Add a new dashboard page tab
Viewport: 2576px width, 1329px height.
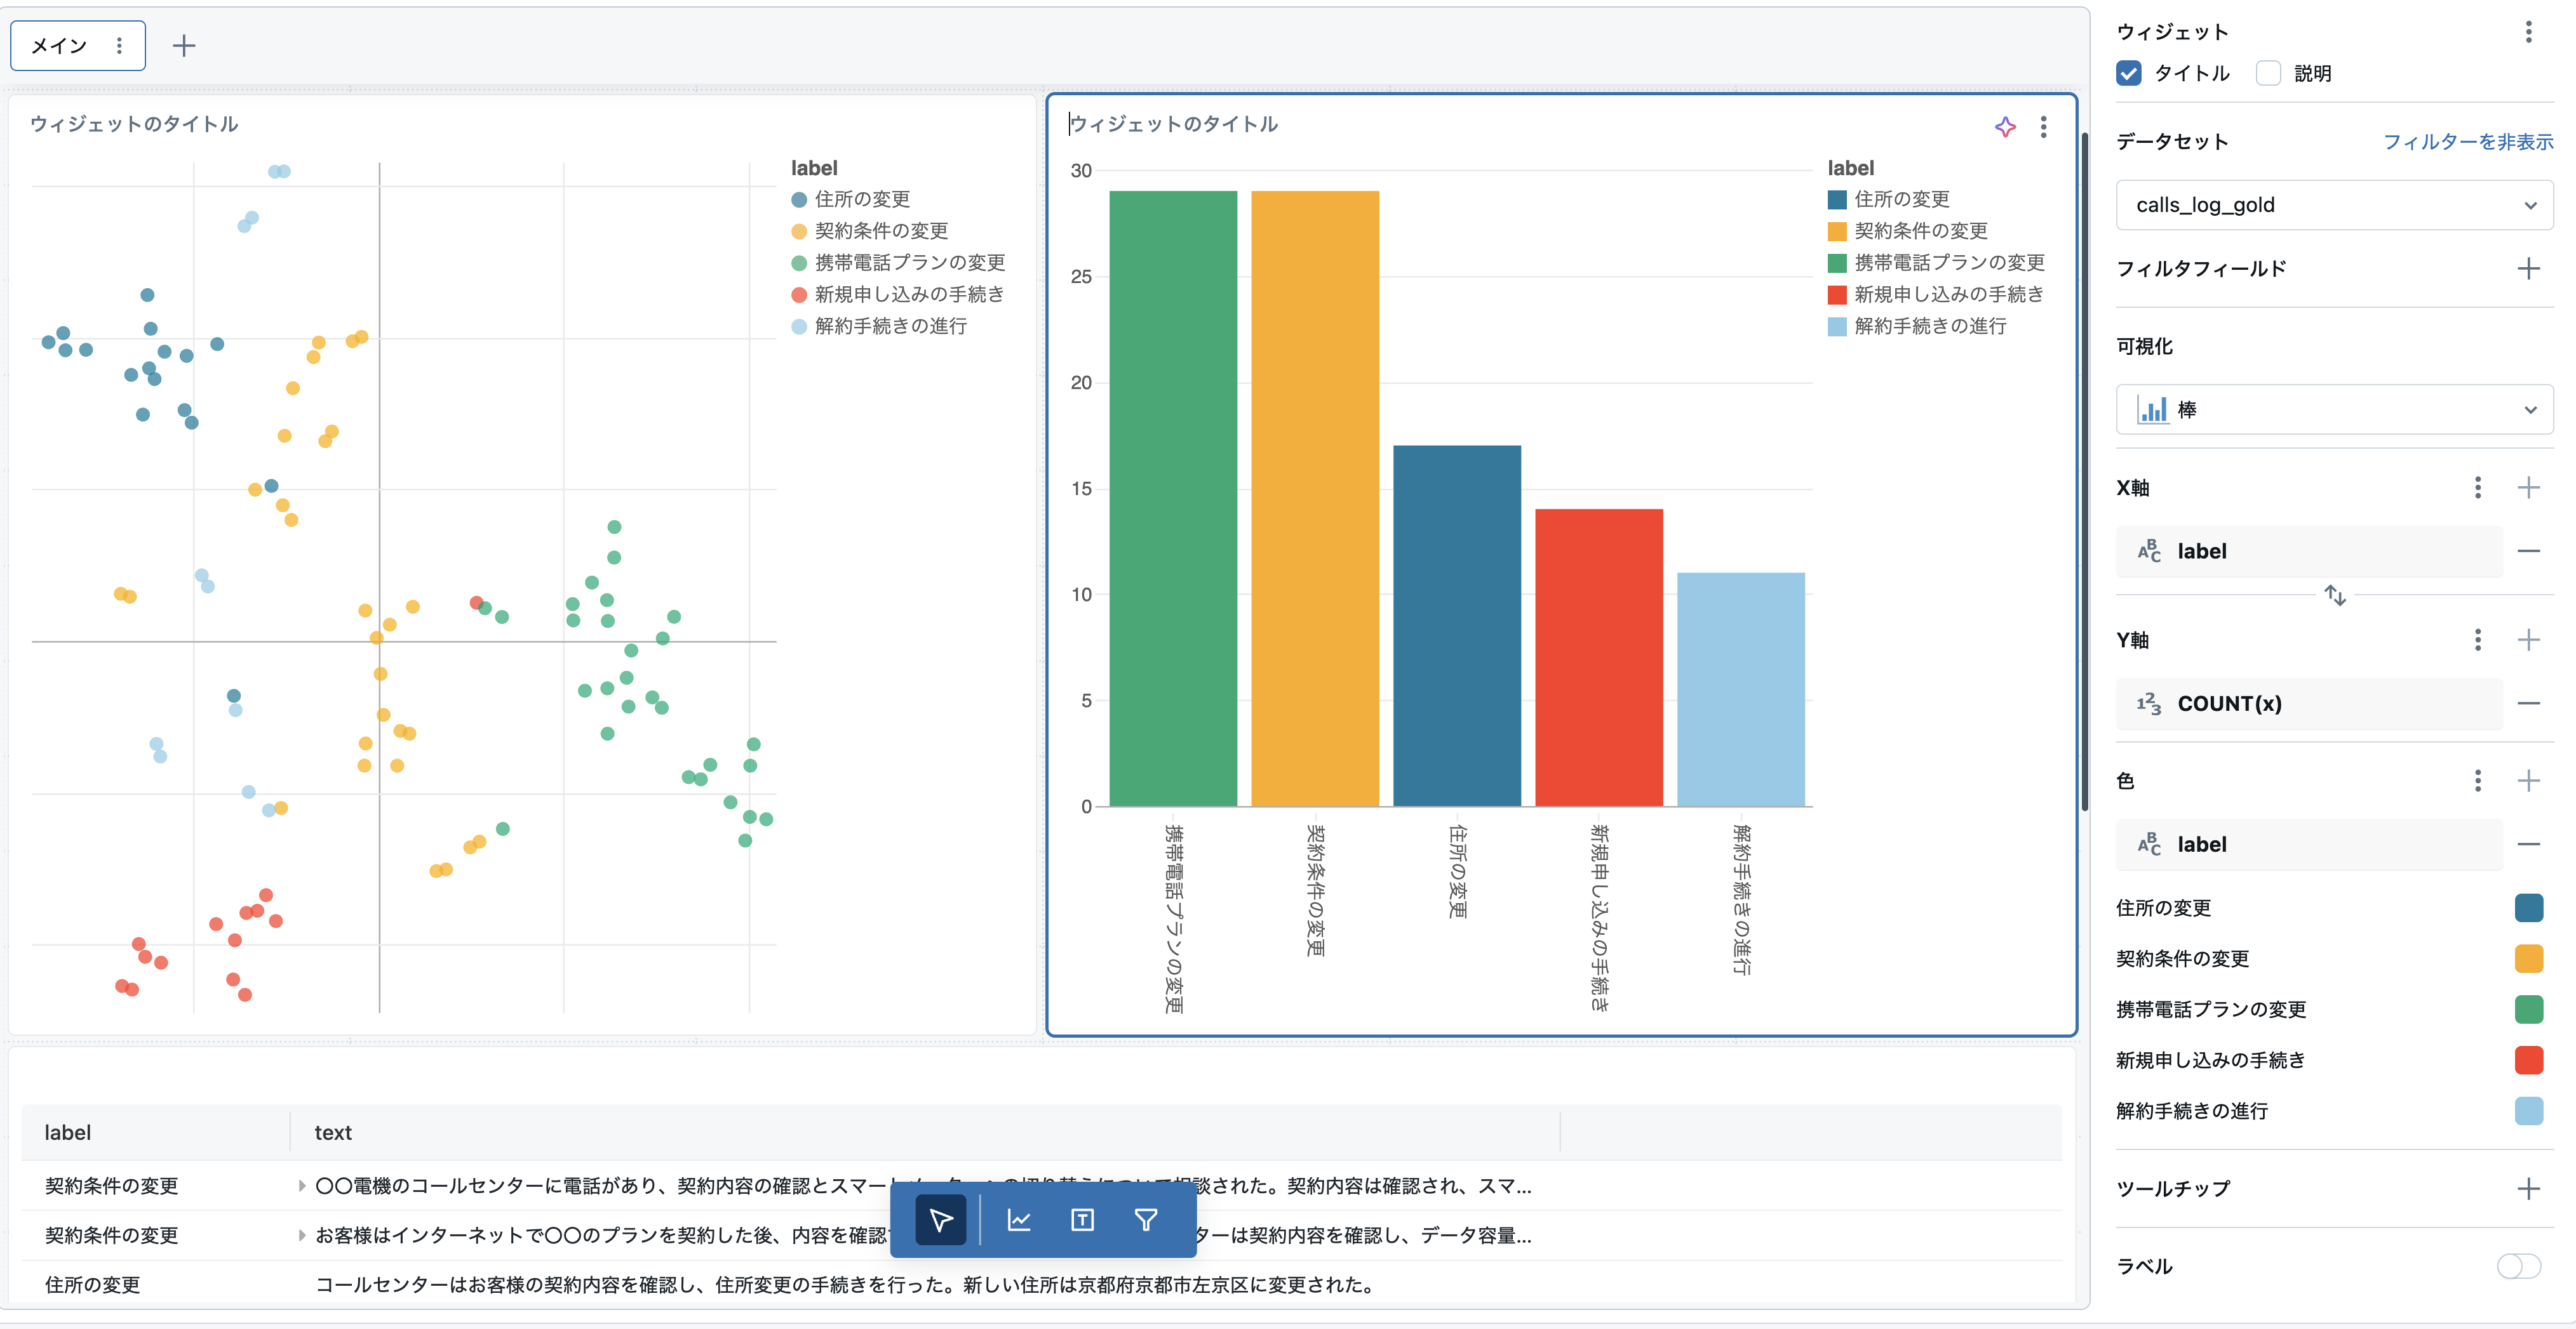(x=184, y=46)
